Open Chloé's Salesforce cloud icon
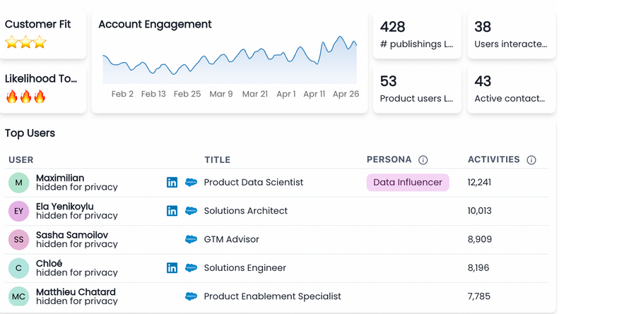Viewport: 636px width, 314px height. tap(191, 268)
